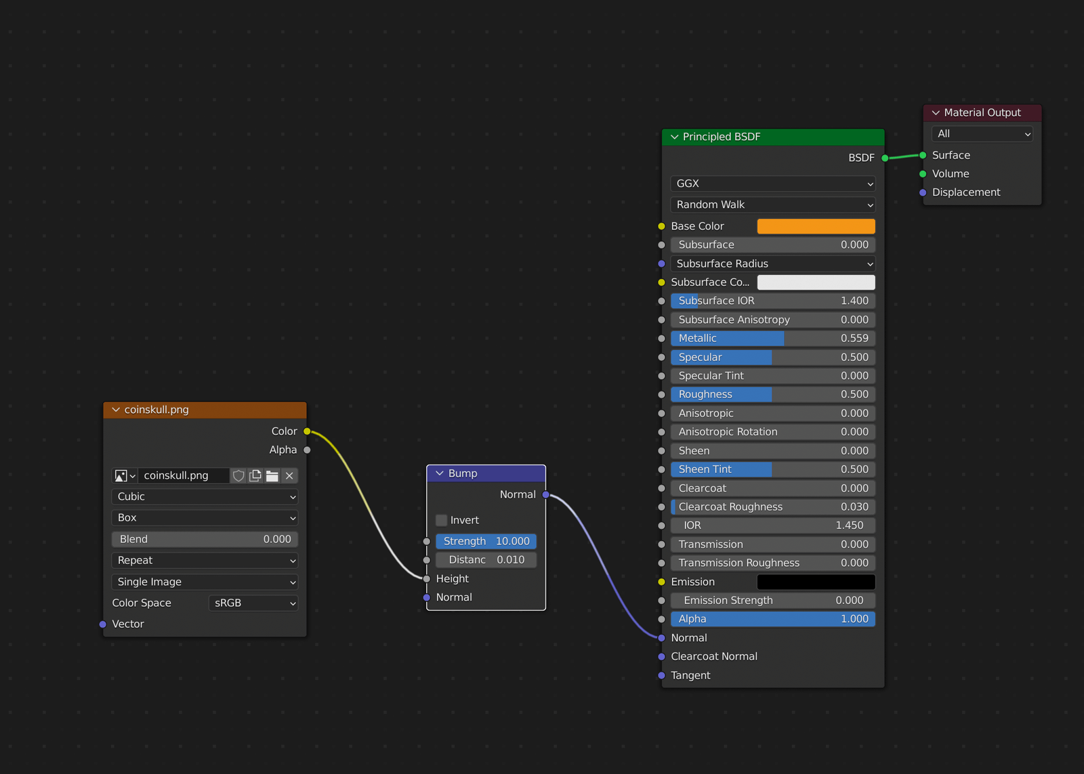Edit the Strength value on the Bump node
The width and height of the screenshot is (1084, 774).
[x=486, y=541]
